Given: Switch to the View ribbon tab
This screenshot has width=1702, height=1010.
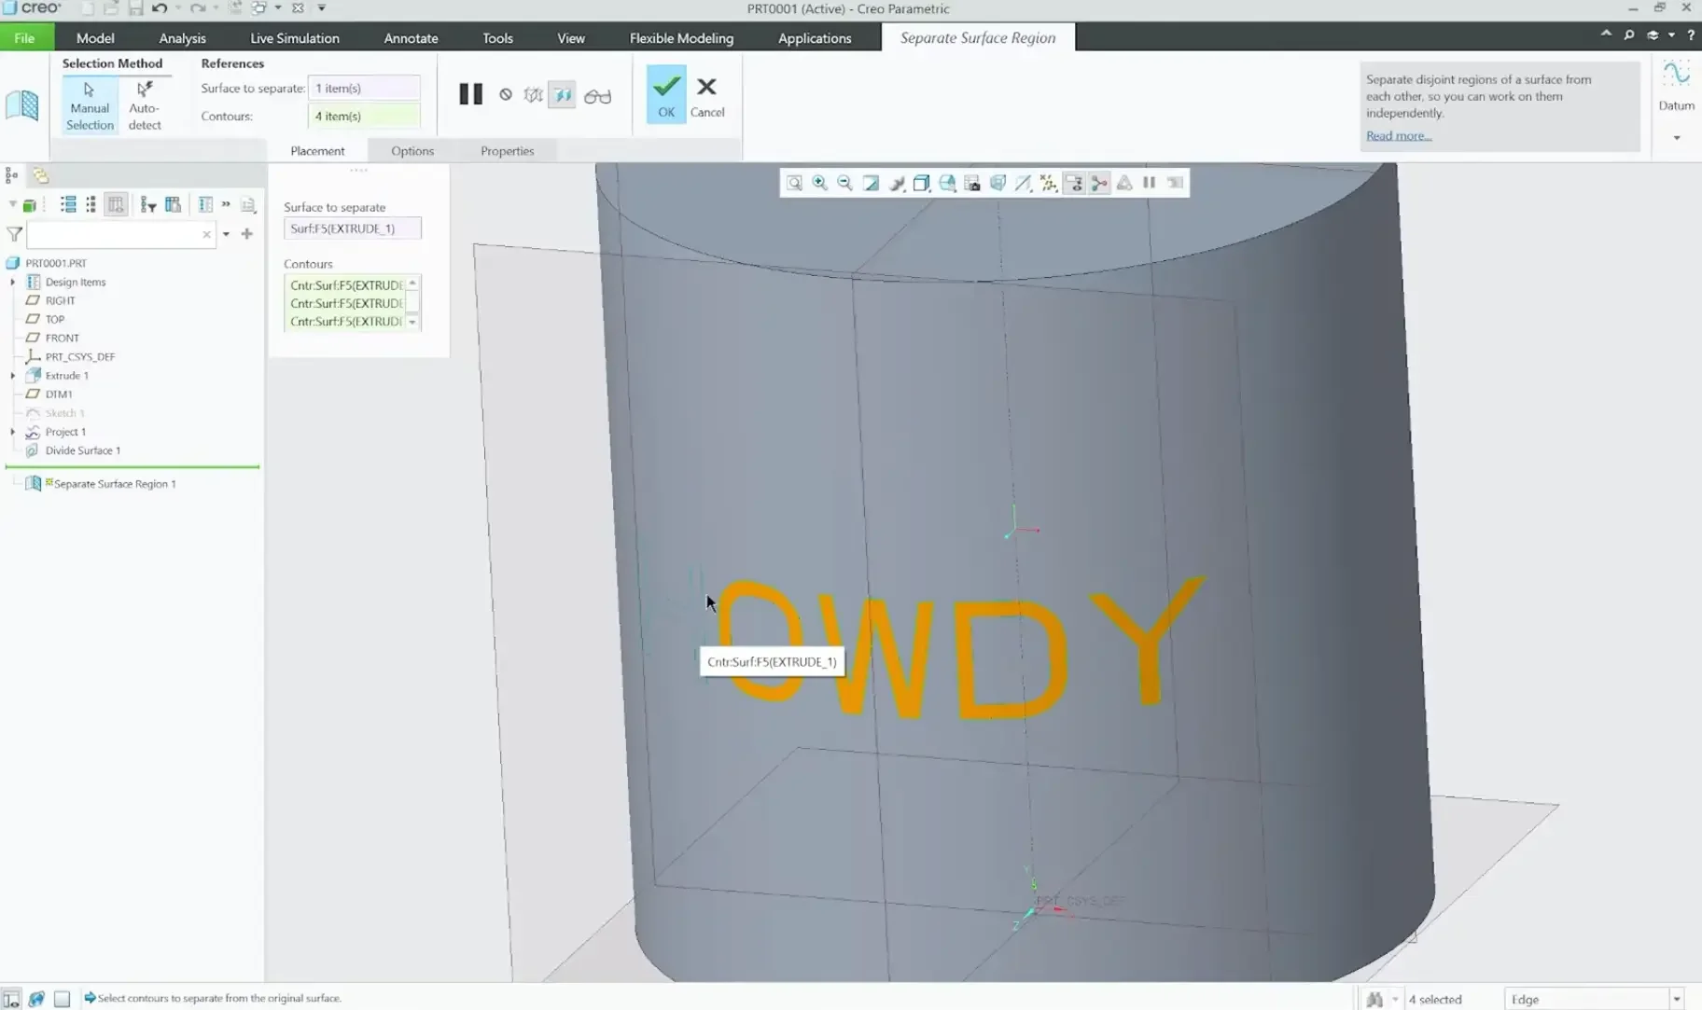Looking at the screenshot, I should tap(571, 38).
